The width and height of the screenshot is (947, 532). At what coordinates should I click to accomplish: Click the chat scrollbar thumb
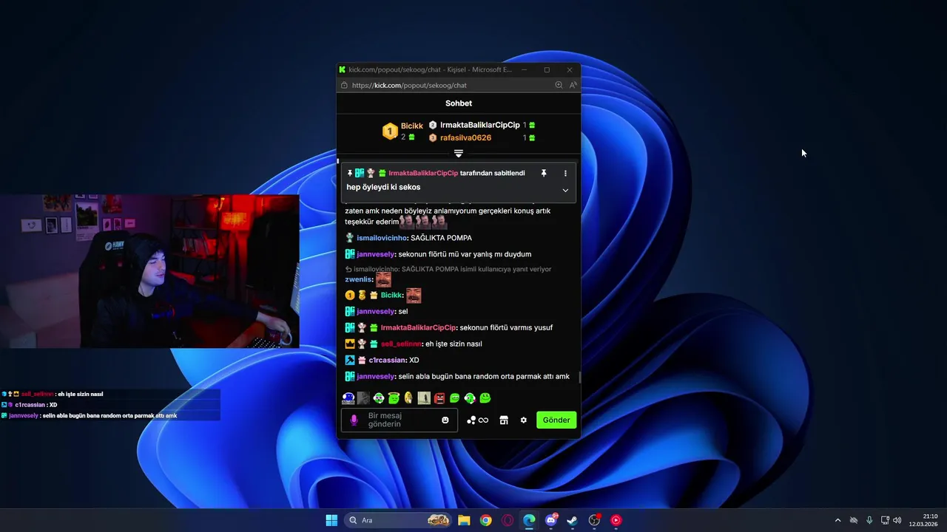[x=579, y=377]
